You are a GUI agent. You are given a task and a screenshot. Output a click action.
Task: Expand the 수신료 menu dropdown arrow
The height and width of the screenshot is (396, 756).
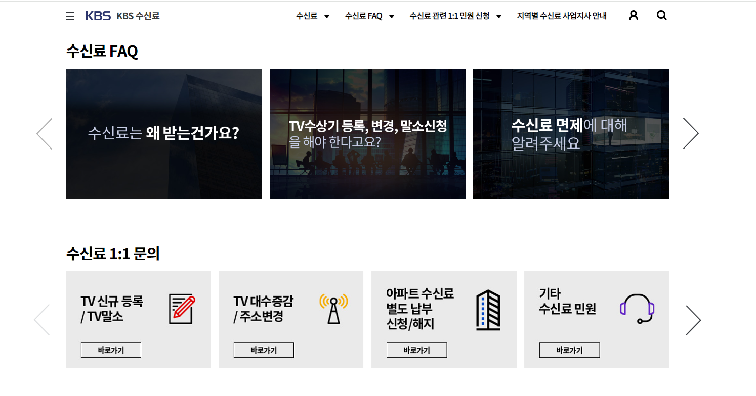coord(327,16)
